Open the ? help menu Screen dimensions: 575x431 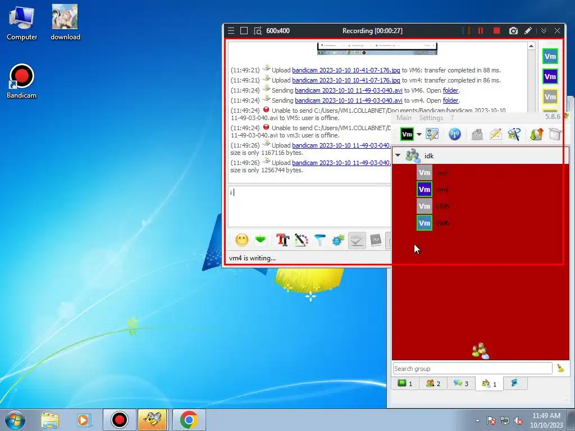point(452,118)
